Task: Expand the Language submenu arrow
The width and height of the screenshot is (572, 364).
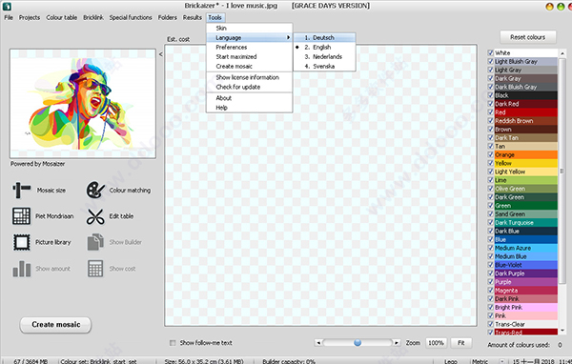Action: point(288,37)
